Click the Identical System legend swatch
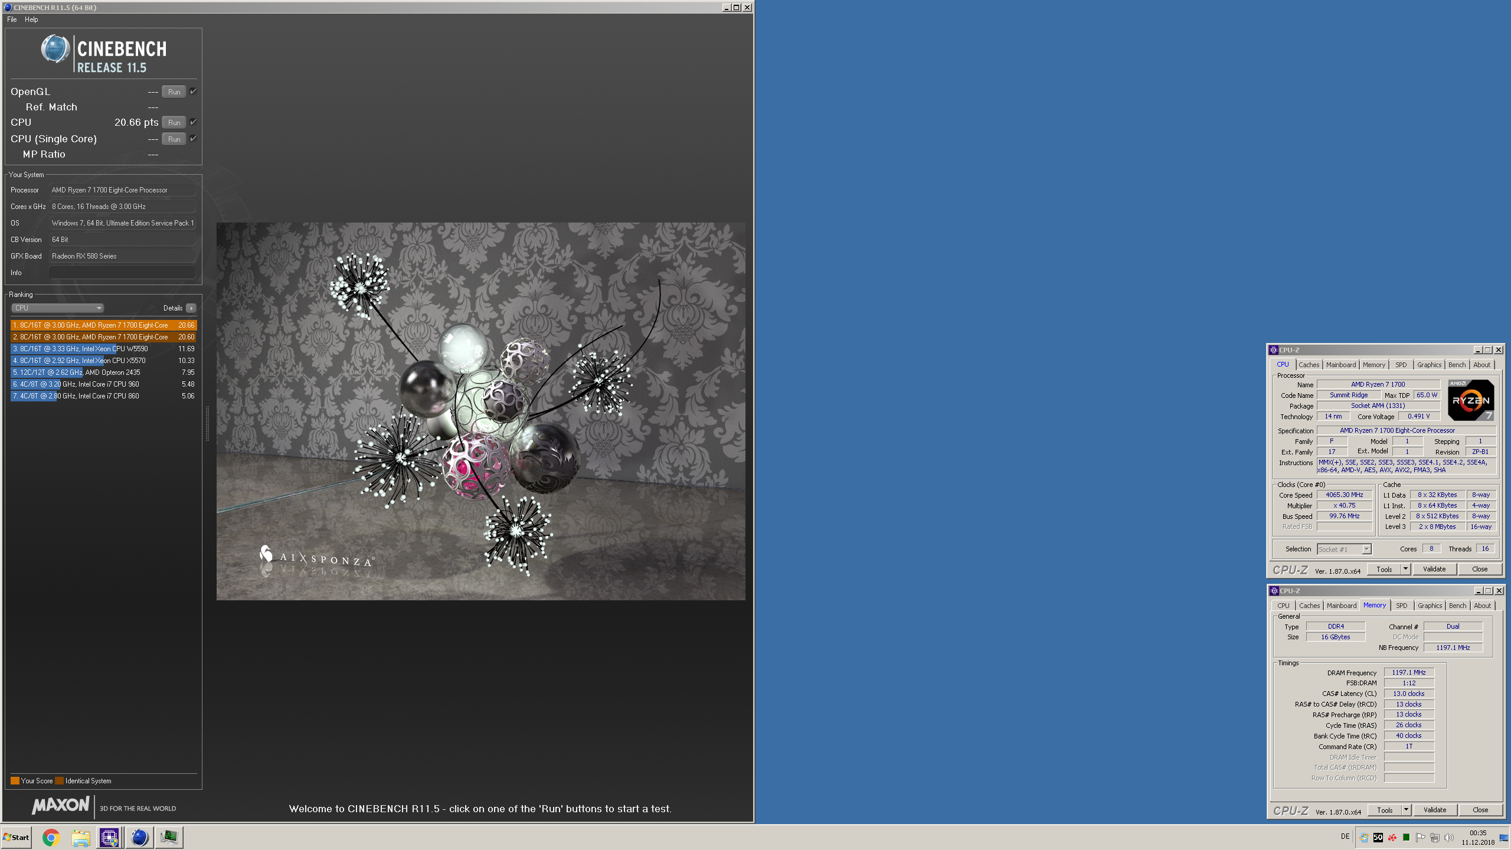Viewport: 1511px width, 850px height. (59, 781)
